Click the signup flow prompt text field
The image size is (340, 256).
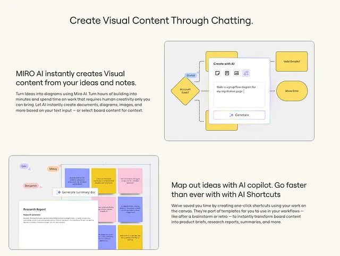pyautogui.click(x=239, y=95)
